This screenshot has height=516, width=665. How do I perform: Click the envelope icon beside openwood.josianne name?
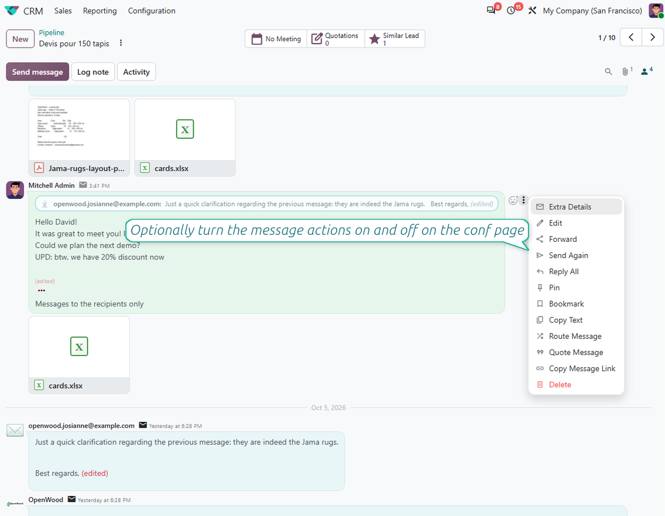143,425
